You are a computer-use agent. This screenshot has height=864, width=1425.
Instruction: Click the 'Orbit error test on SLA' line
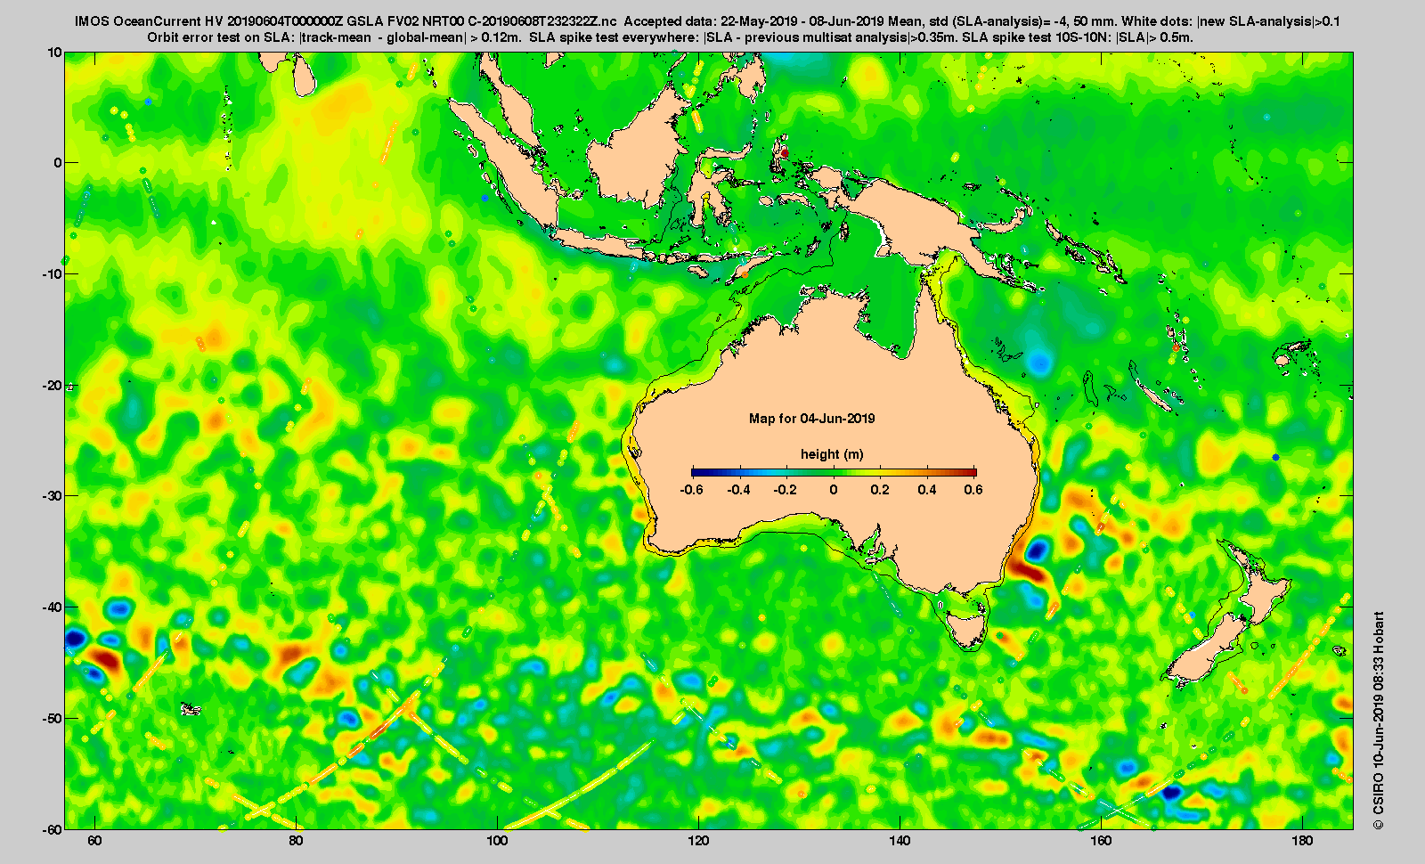click(x=670, y=37)
